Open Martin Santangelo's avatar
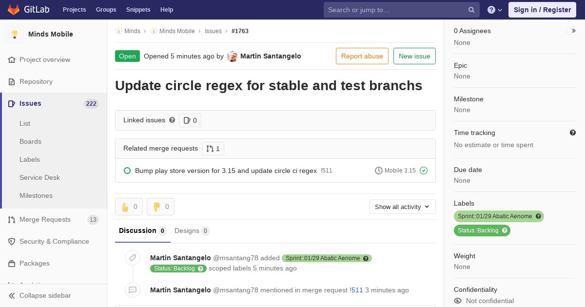 pyautogui.click(x=233, y=56)
